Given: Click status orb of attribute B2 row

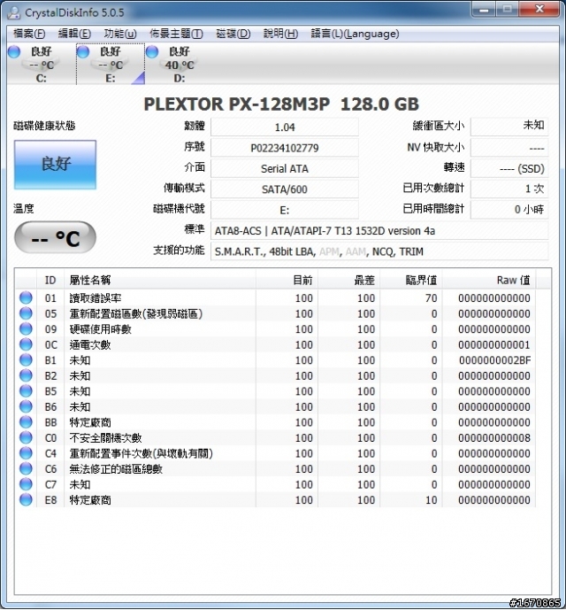Looking at the screenshot, I should point(26,375).
